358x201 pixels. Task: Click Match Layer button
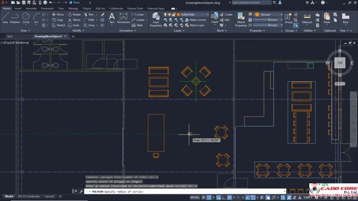(x=195, y=25)
